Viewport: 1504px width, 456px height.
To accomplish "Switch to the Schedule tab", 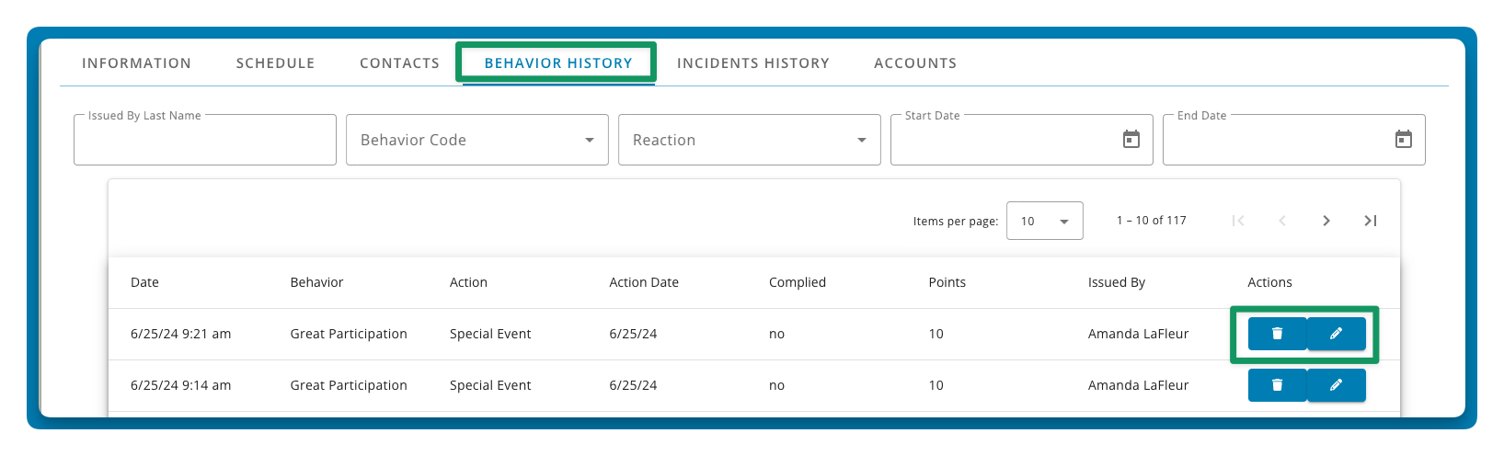I will coord(275,63).
